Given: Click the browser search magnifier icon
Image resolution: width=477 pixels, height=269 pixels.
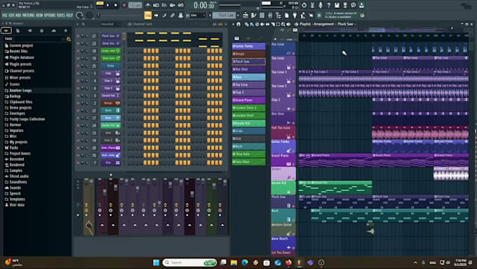Looking at the screenshot, I should tap(69, 39).
